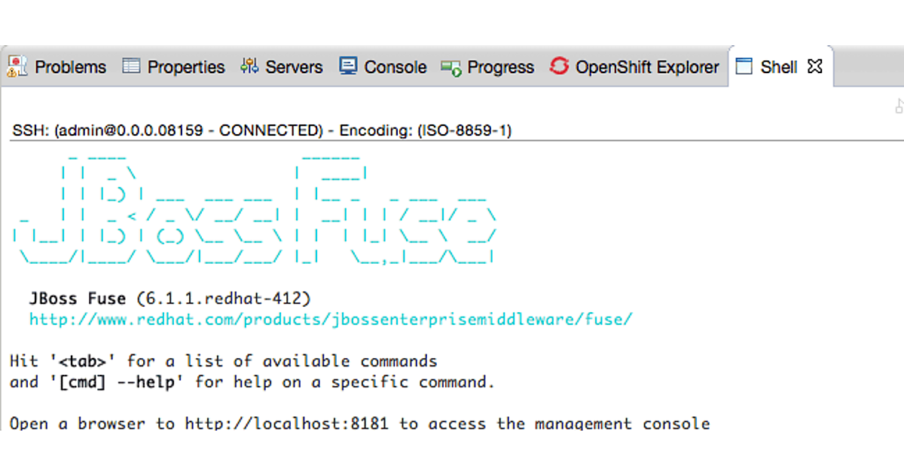Click the Shell tab window icon
The height and width of the screenshot is (475, 904).
(744, 66)
